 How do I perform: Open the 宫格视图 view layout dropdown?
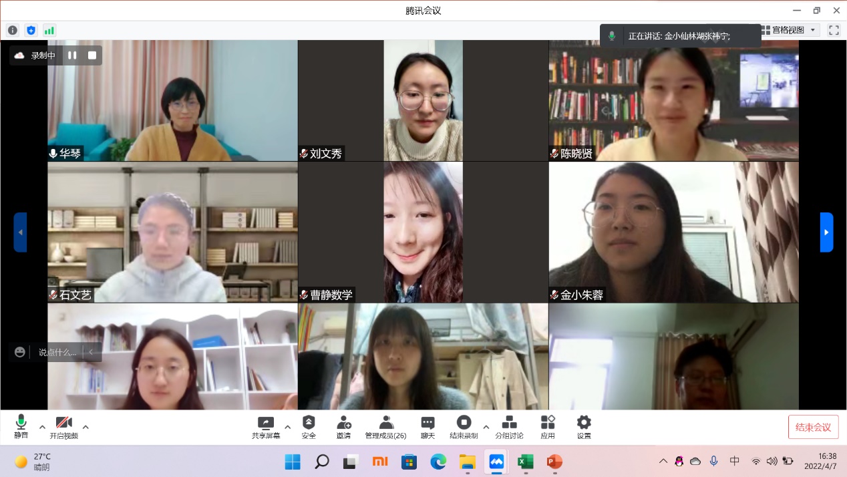click(x=790, y=30)
